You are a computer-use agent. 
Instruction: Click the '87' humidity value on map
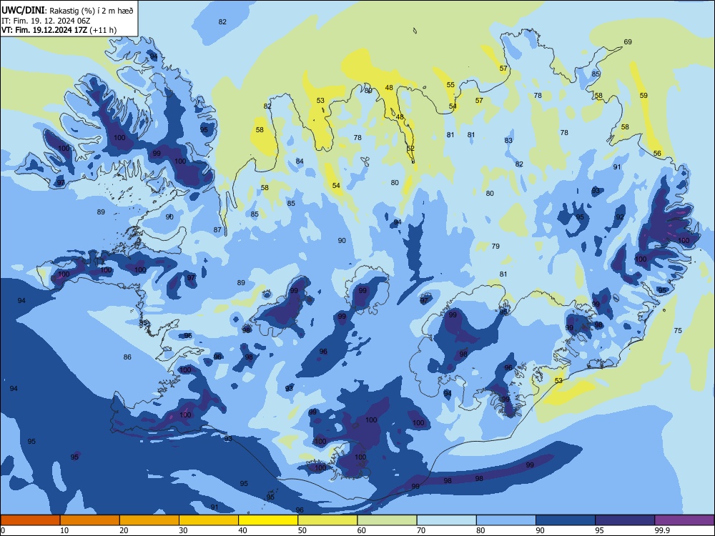(217, 229)
